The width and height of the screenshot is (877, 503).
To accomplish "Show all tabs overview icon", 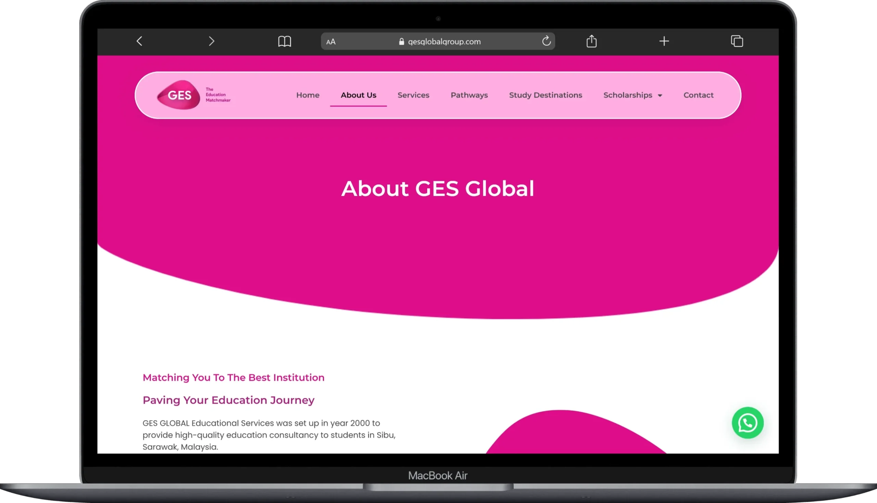I will coord(737,41).
